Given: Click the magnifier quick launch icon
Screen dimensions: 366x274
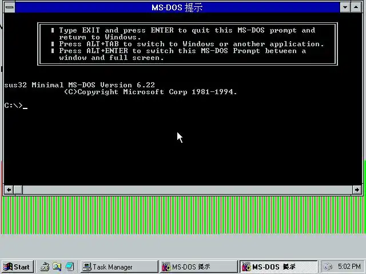Looking at the screenshot, I should 57,267.
